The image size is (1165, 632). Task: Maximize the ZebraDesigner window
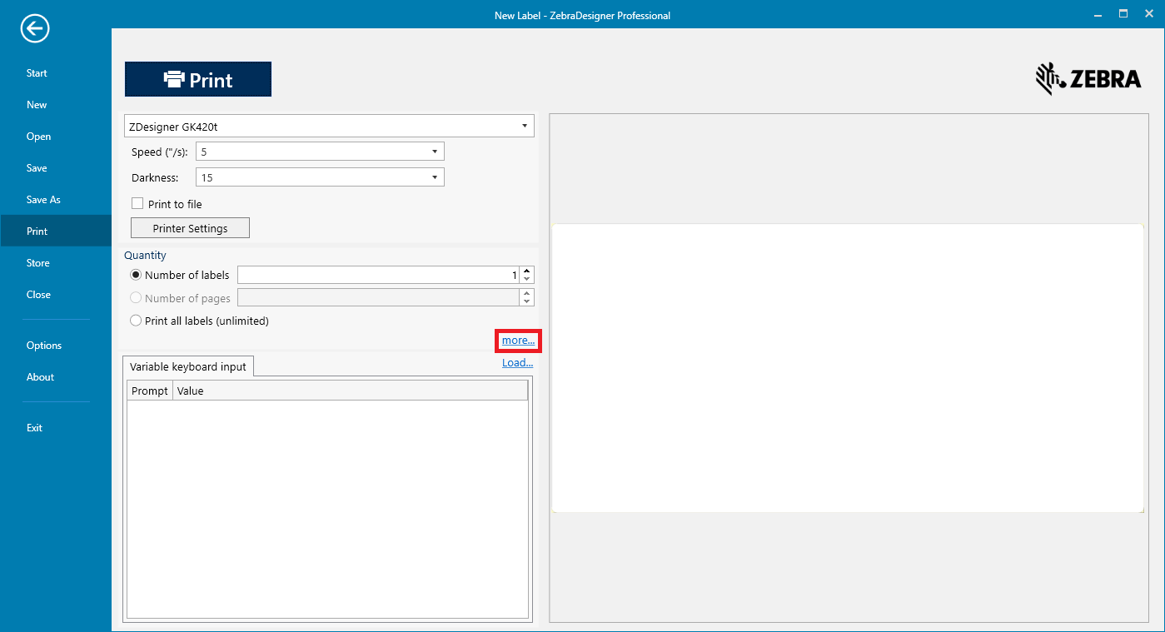click(x=1123, y=14)
